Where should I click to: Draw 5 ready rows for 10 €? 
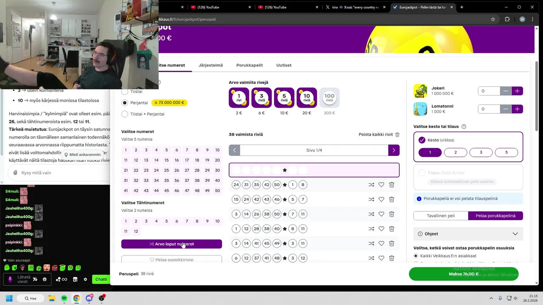click(x=284, y=98)
